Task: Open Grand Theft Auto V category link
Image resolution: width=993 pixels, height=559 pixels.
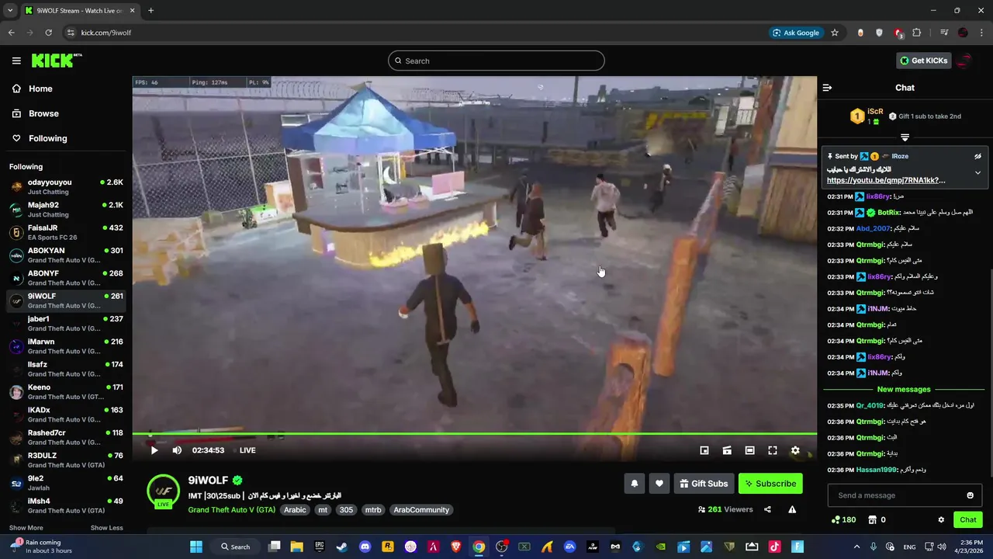Action: 231,510
